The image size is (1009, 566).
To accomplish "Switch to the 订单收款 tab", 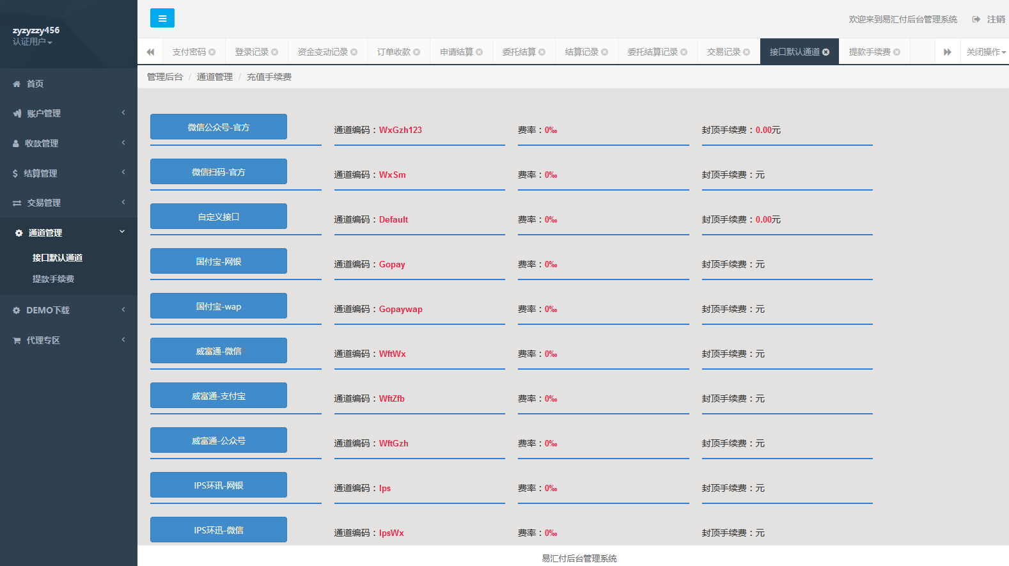I will tap(393, 52).
